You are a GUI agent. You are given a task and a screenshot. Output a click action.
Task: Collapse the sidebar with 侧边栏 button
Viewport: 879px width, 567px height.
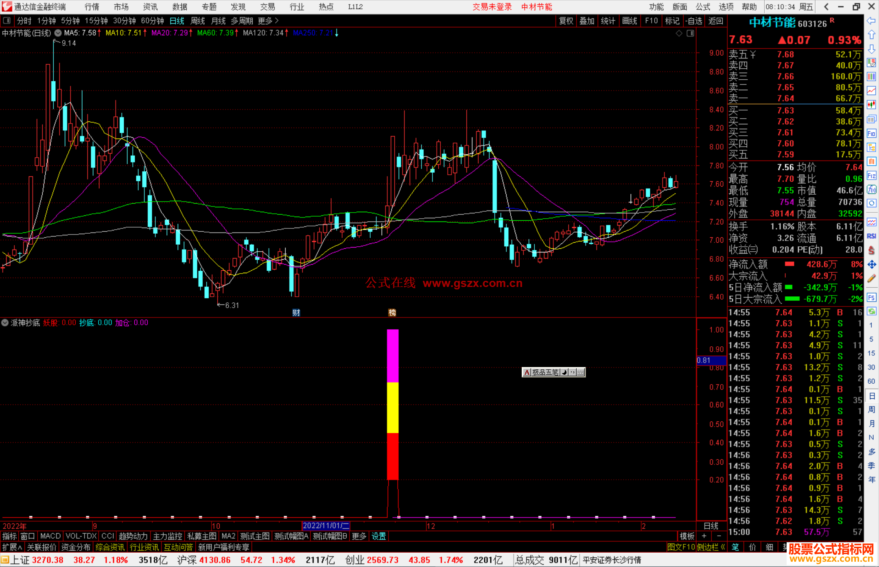tap(711, 547)
